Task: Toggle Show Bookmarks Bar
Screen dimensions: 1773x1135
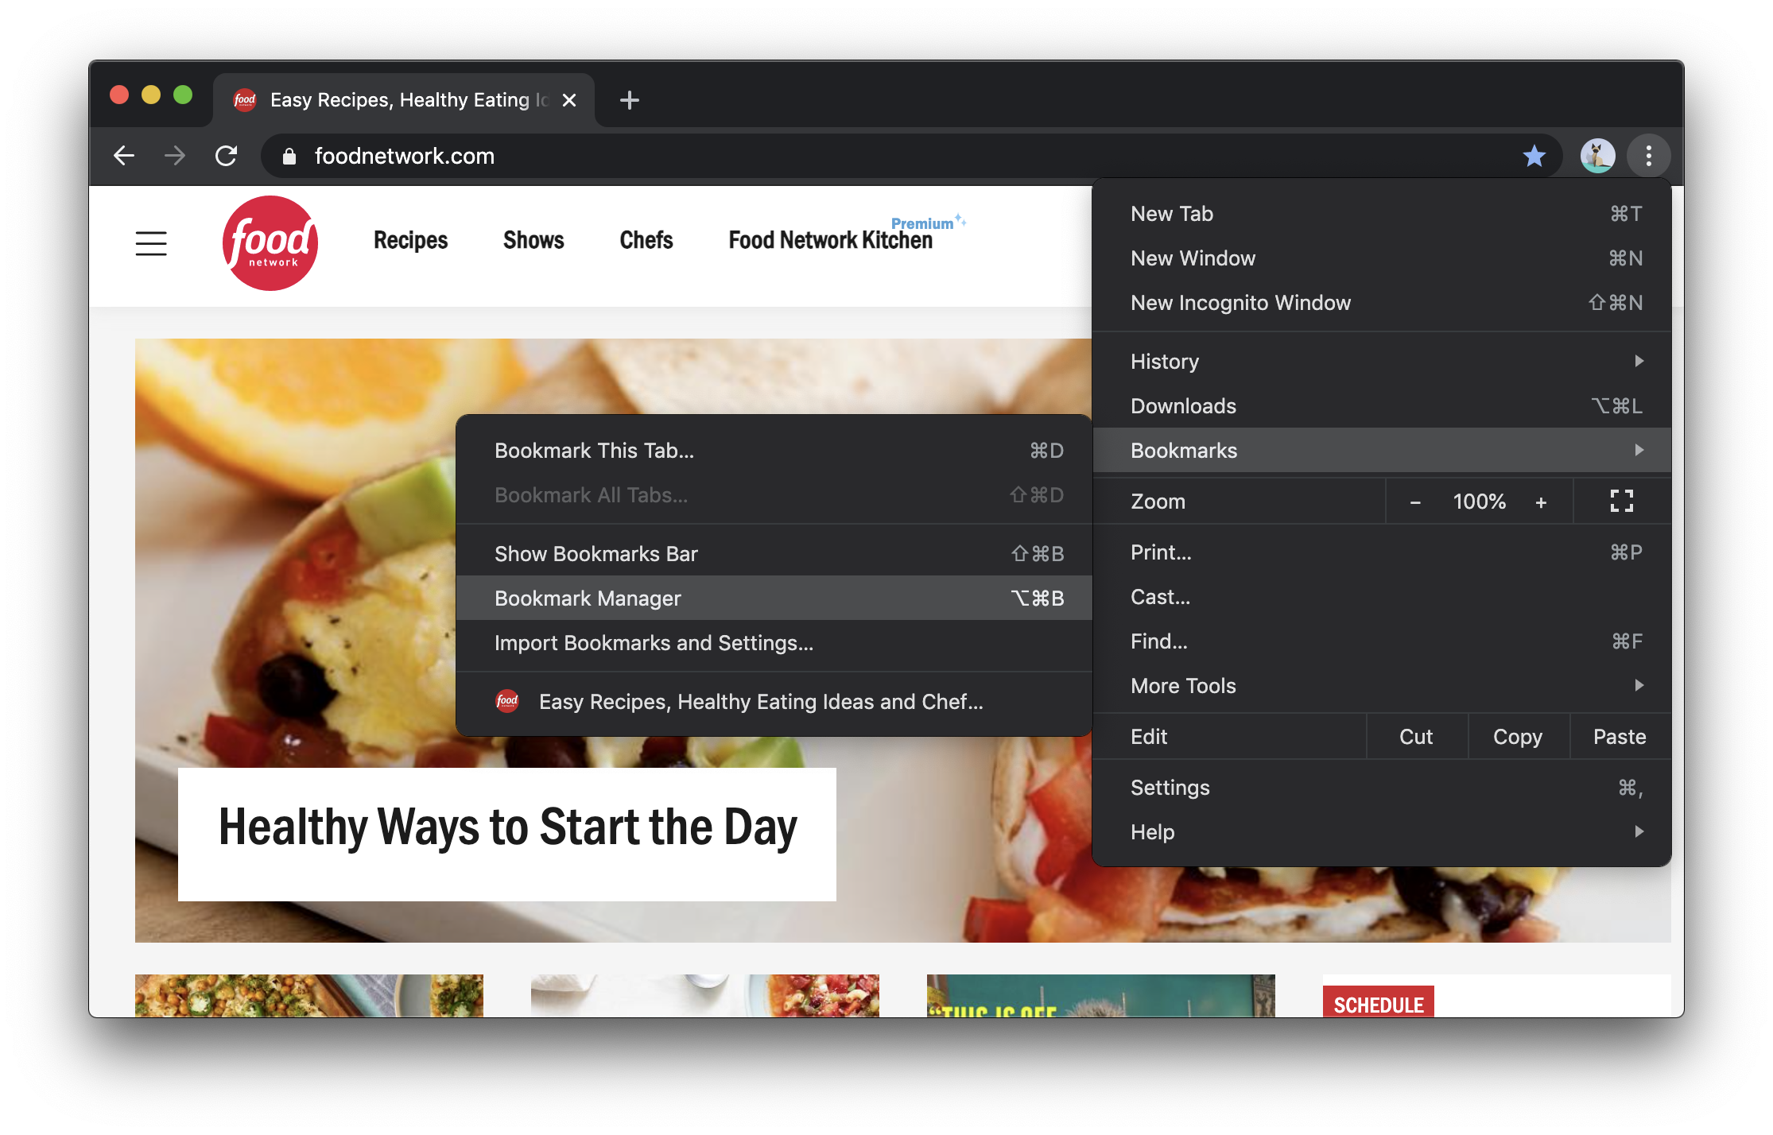Action: pos(774,554)
